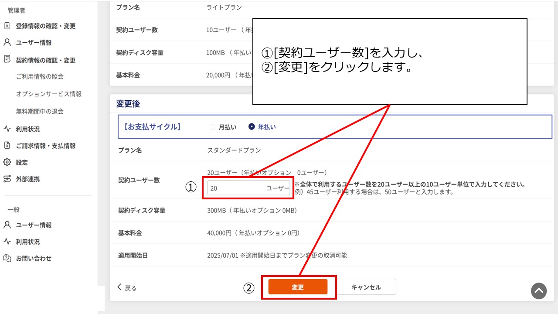Click the 20ユーザー（年払いオプション 0ユーザー） text

coord(267,173)
